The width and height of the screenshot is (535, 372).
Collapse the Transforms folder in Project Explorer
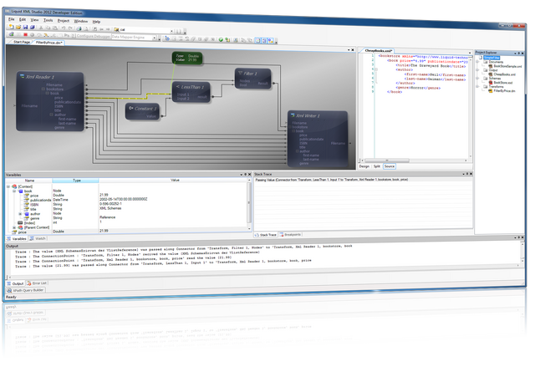[x=477, y=86]
